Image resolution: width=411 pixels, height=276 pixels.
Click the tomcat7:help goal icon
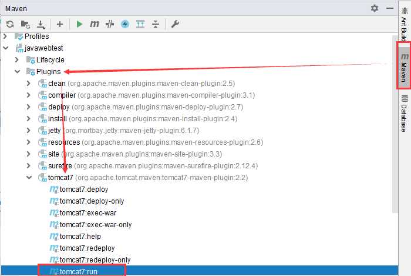54,237
